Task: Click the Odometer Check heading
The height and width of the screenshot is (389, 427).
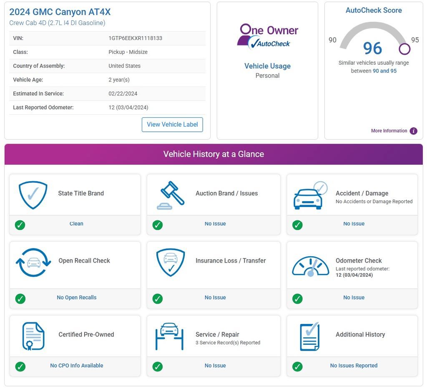Action: point(359,260)
